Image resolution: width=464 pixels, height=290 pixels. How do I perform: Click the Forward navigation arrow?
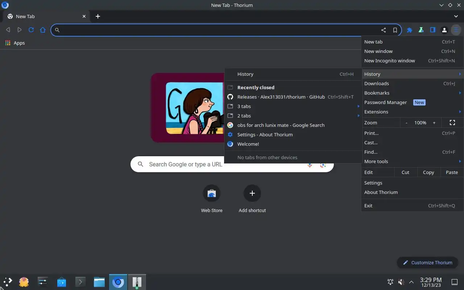coord(20,30)
